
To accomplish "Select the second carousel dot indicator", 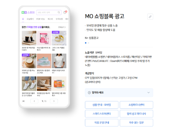I will [88, 43].
